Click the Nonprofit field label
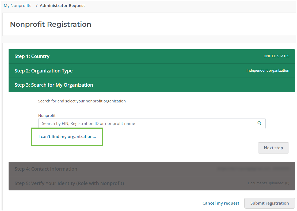 47,116
